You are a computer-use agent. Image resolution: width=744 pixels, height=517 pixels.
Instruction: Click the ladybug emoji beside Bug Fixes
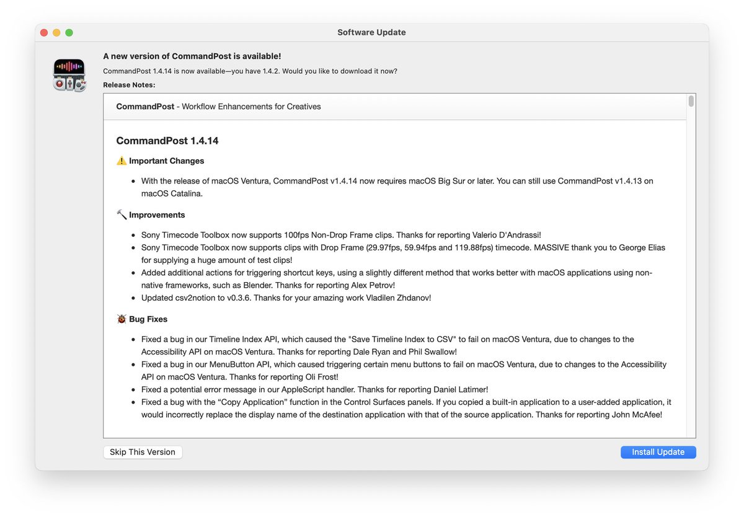click(122, 319)
